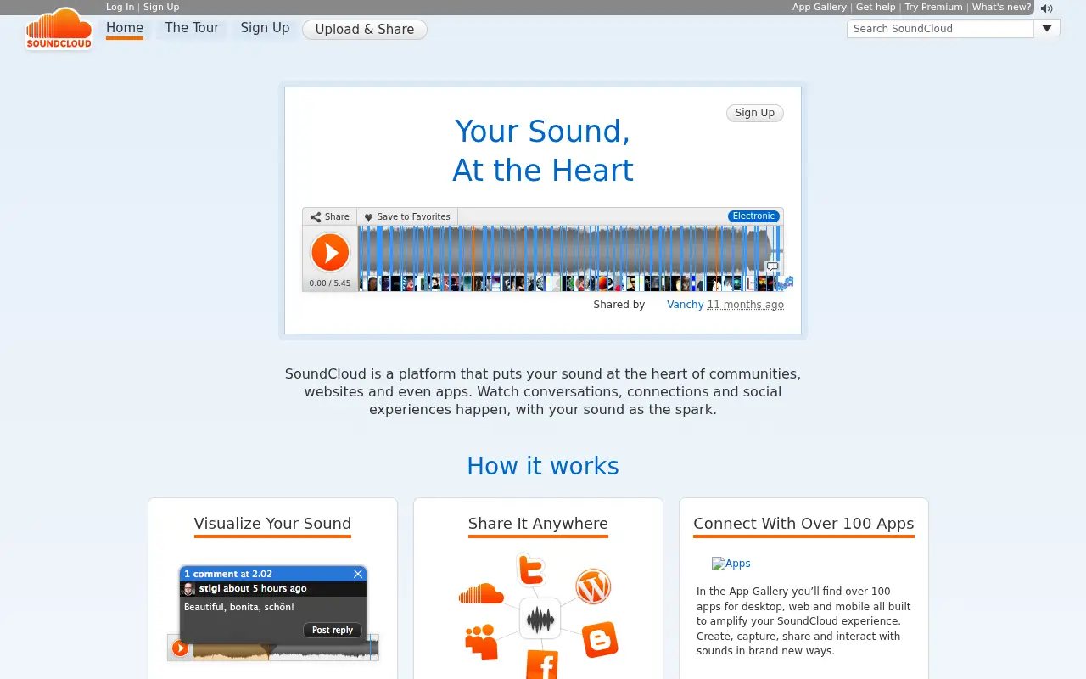Click the Share It Anywhere heading

tap(538, 523)
